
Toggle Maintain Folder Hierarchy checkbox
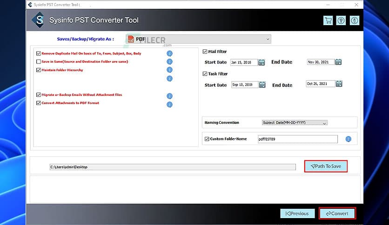[x=39, y=70]
